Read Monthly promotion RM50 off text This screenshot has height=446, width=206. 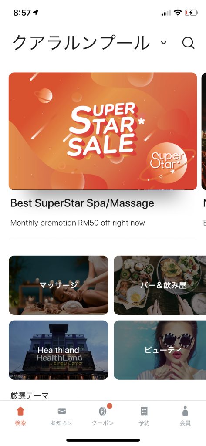tap(78, 223)
